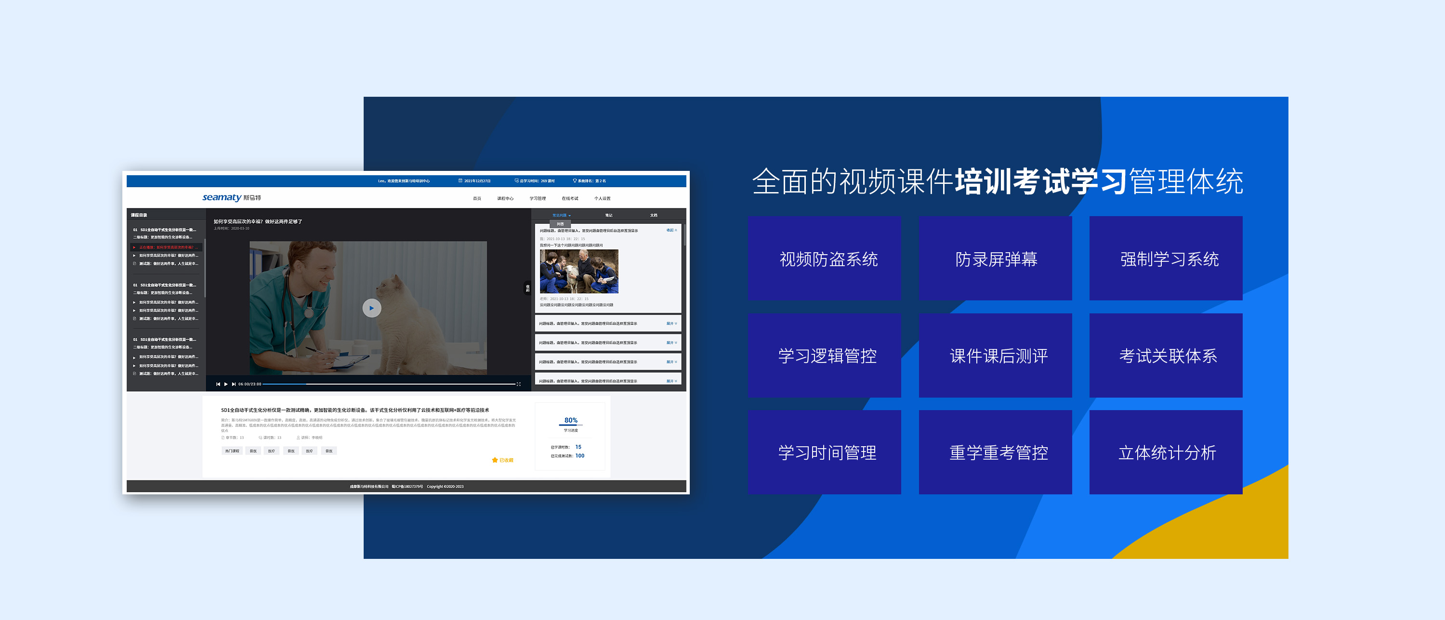Image resolution: width=1445 pixels, height=620 pixels.
Task: Enter fullscreen with the expand icon
Action: click(518, 384)
